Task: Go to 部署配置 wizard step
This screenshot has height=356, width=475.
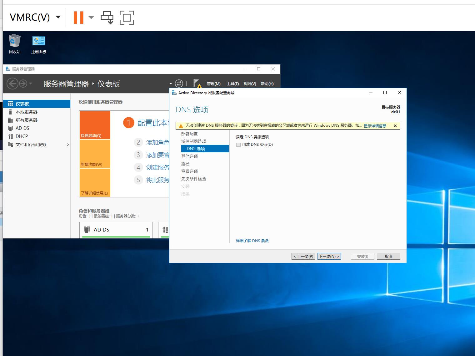Action: point(189,134)
